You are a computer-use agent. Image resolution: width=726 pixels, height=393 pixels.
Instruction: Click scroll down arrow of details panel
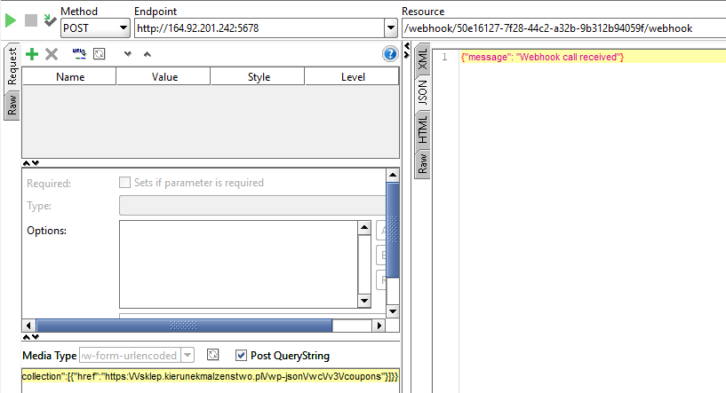point(393,311)
